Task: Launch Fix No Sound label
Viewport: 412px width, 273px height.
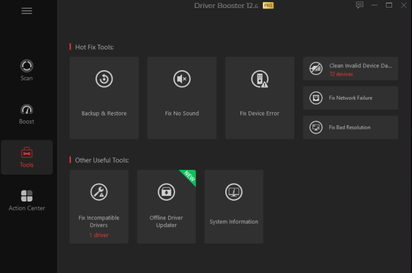Action: coord(182,113)
